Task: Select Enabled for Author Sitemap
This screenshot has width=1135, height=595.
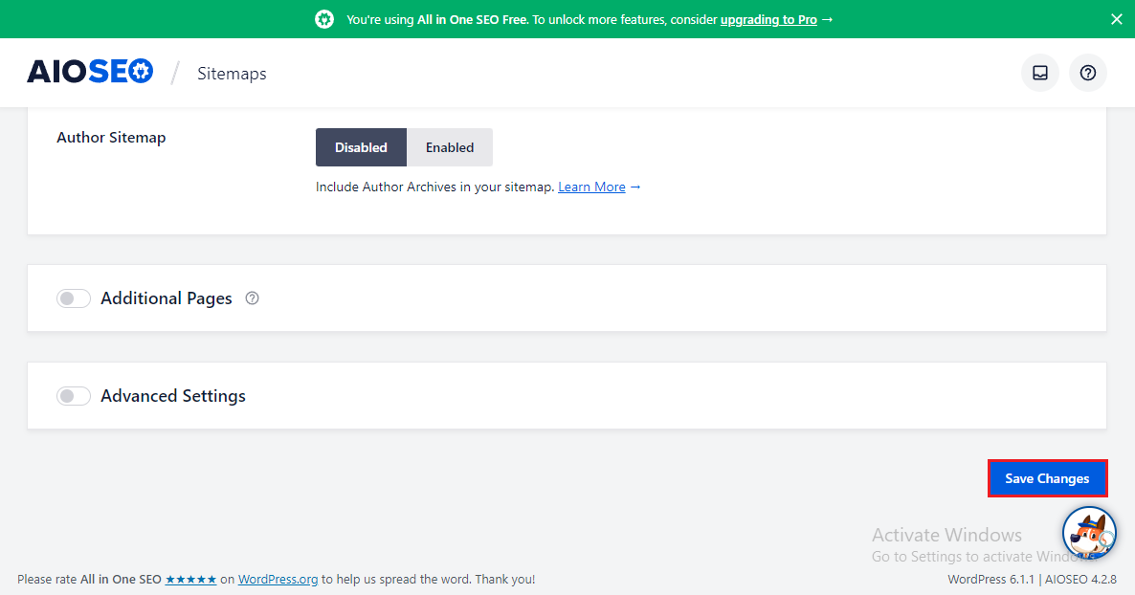Action: [x=450, y=147]
